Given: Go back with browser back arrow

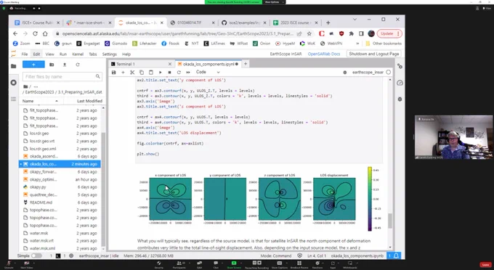Looking at the screenshot, I should pyautogui.click(x=15, y=33).
